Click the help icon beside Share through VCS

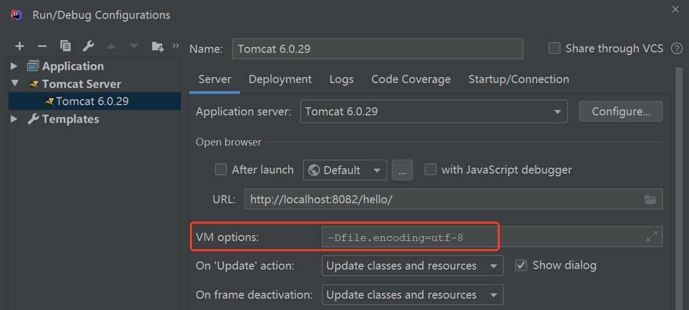677,49
